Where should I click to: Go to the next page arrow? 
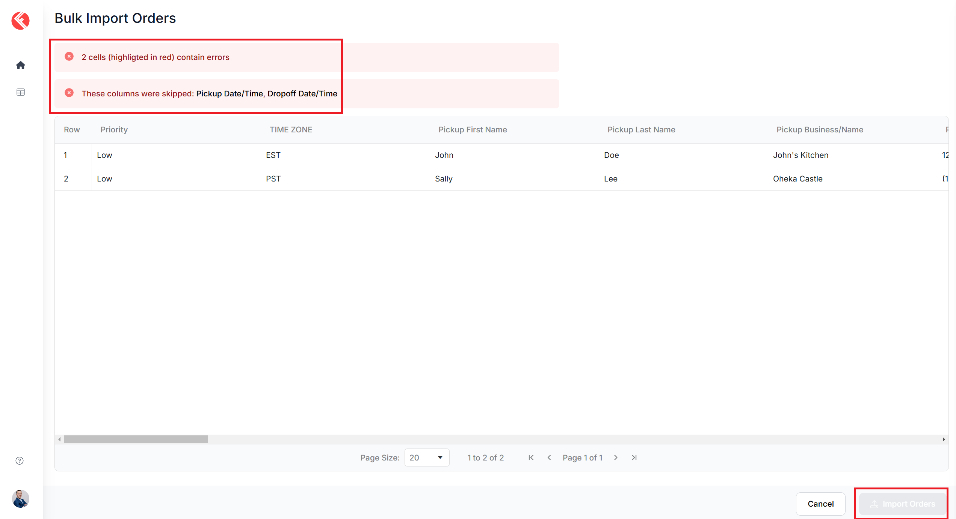point(616,457)
